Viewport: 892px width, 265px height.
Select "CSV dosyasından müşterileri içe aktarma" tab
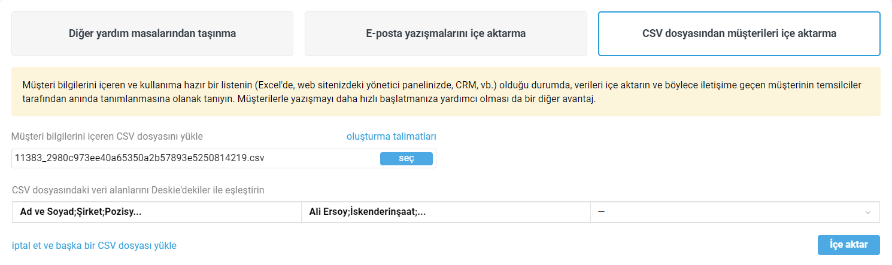click(739, 33)
